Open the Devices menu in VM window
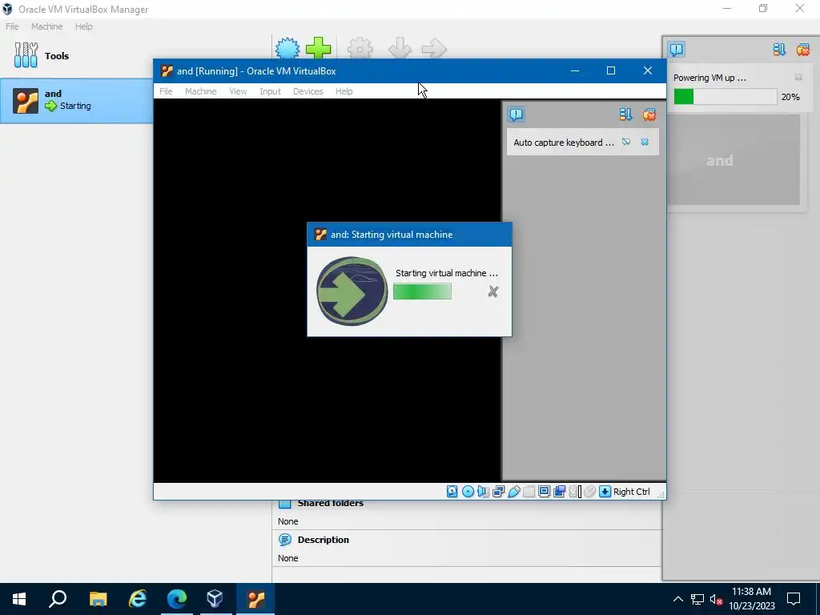The height and width of the screenshot is (615, 820). coord(308,91)
